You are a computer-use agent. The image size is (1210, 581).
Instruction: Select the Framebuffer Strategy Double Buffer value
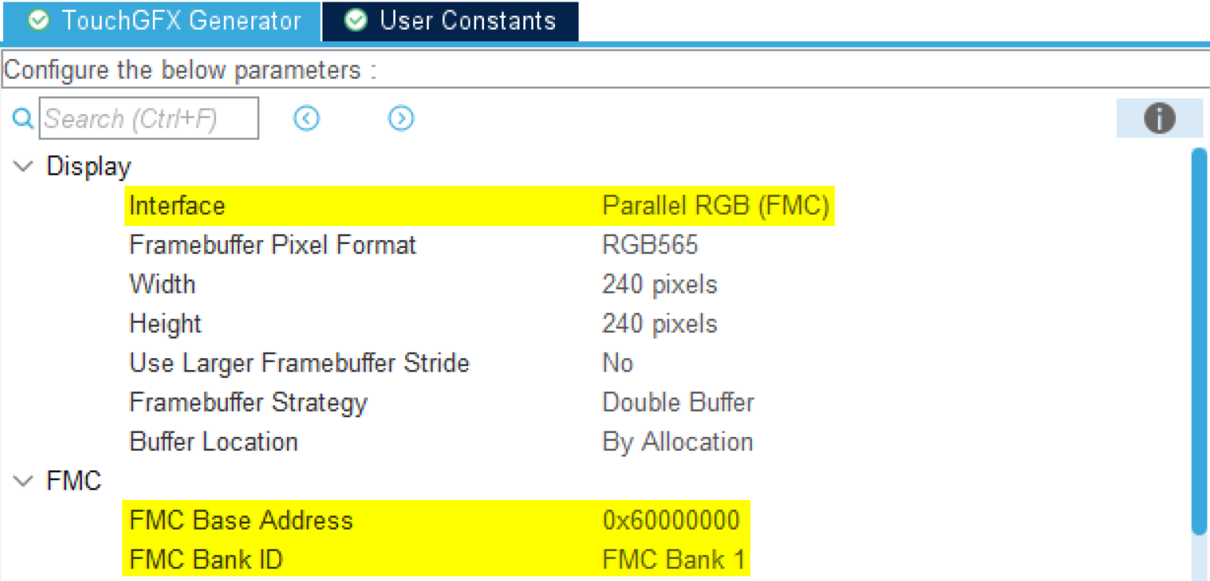[x=678, y=402]
